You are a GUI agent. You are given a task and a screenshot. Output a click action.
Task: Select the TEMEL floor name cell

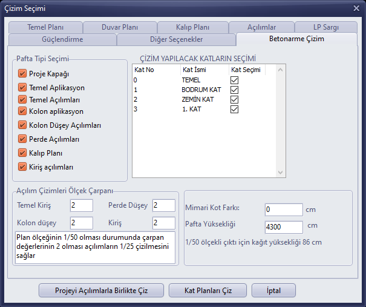click(x=191, y=80)
